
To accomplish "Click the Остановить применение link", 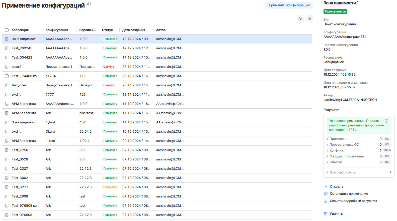I will (x=349, y=194).
